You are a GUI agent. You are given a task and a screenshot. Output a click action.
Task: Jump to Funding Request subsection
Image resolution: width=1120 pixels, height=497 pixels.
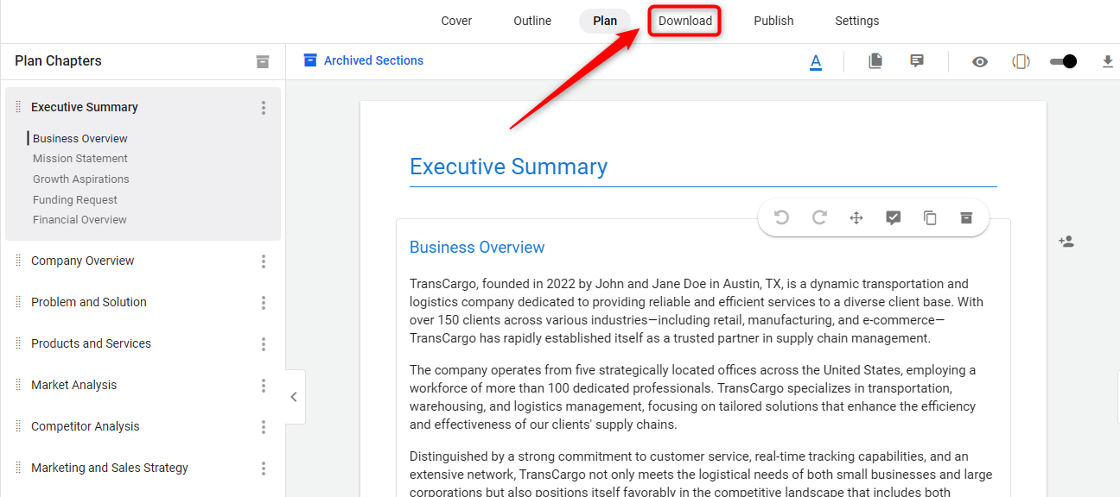tap(75, 200)
